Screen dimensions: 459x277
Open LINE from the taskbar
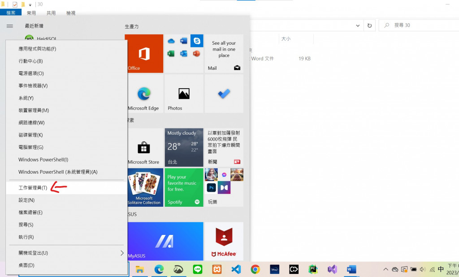198,269
